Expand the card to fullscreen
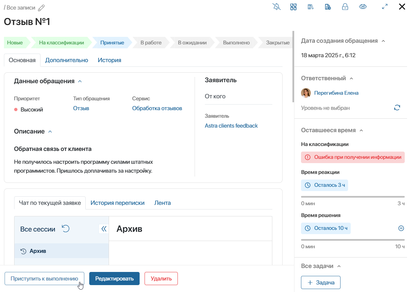The height and width of the screenshot is (292, 410). click(384, 7)
